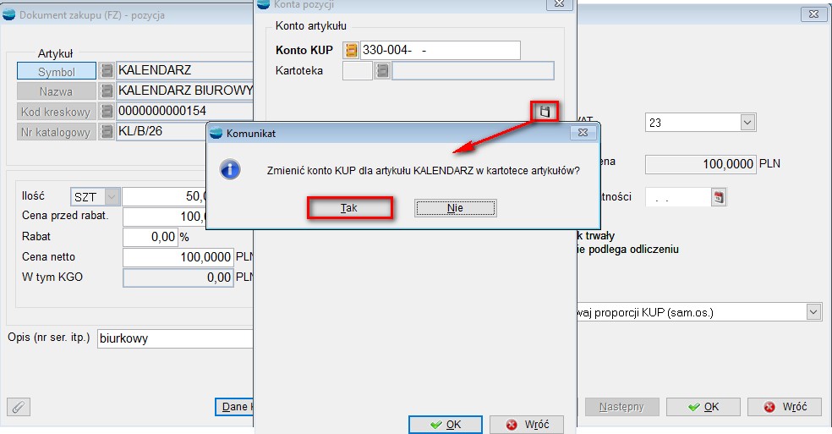This screenshot has width=832, height=434.
Task: Expand the proporcji KUP dropdown
Action: point(813,312)
